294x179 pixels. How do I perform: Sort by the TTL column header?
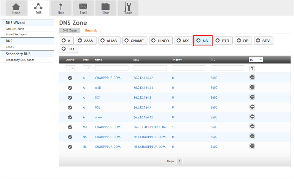pyautogui.click(x=213, y=60)
